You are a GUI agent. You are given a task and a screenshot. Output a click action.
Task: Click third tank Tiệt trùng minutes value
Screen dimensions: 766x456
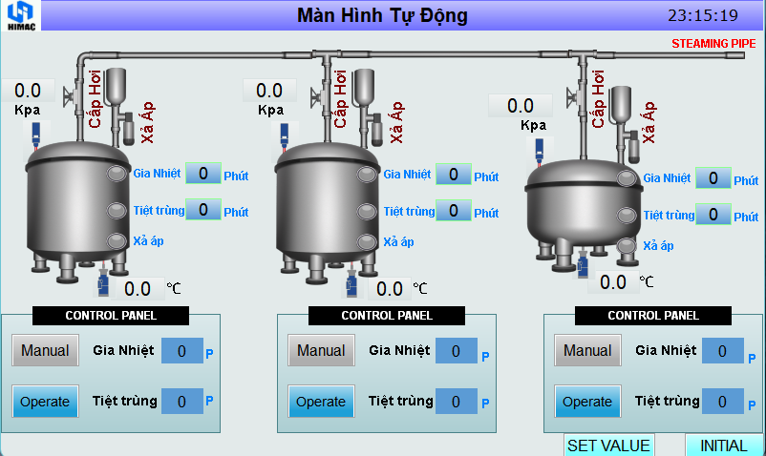pos(713,214)
